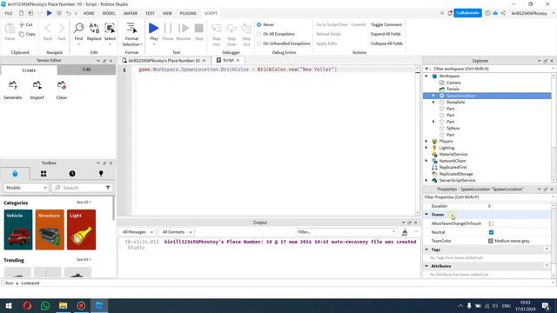Open the Opera browser from the taskbar

27,305
